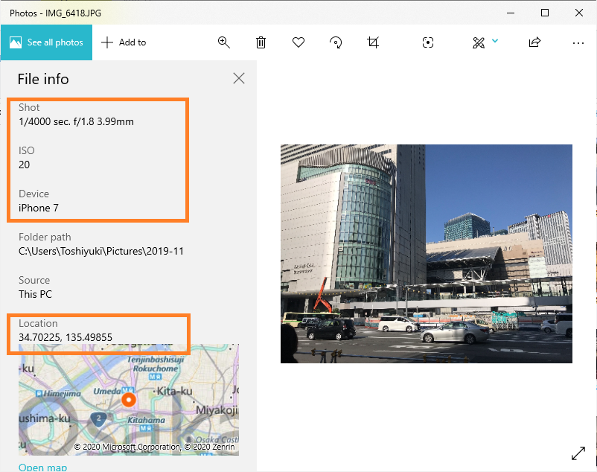Enter full screen with diagonal arrows icon
The width and height of the screenshot is (597, 472).
(x=578, y=453)
